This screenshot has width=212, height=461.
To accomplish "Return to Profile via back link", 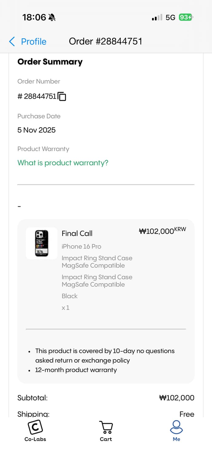I will [33, 41].
